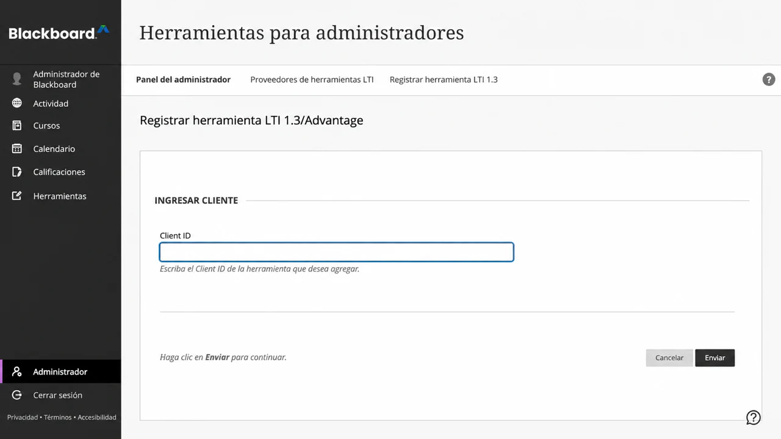Viewport: 781px width, 439px height.
Task: Open help via the gray question mark icon
Action: coord(769,79)
